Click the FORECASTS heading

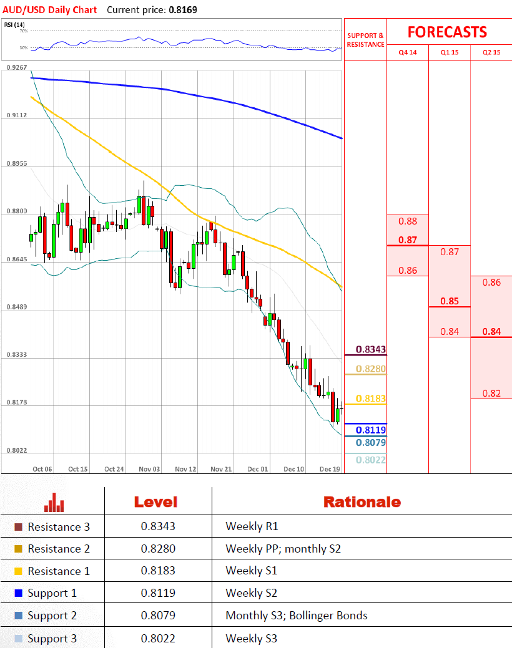(x=447, y=32)
